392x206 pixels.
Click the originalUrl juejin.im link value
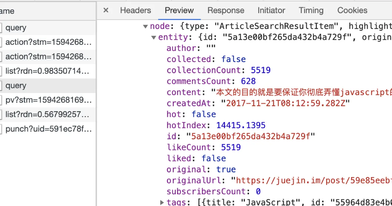pos(311,181)
